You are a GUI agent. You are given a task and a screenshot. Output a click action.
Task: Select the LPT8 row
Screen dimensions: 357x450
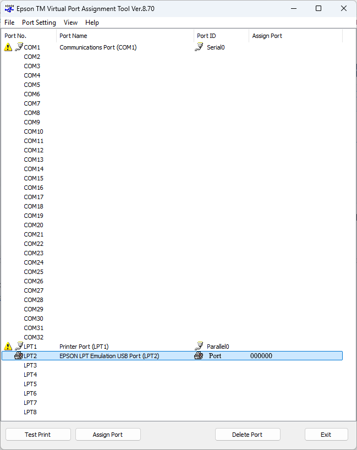30,412
